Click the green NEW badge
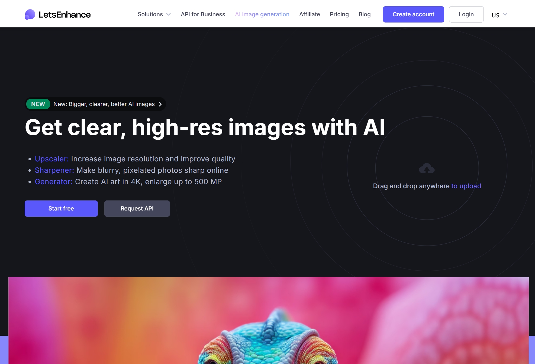The height and width of the screenshot is (364, 535). [x=38, y=104]
